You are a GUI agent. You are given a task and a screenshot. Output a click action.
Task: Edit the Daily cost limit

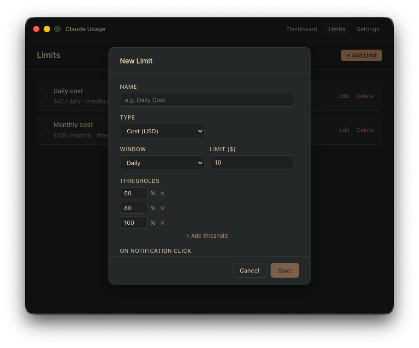[344, 96]
